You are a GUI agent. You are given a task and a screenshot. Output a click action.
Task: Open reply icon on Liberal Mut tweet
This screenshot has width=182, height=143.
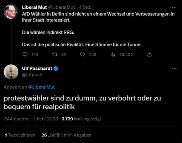pyautogui.click(x=25, y=54)
